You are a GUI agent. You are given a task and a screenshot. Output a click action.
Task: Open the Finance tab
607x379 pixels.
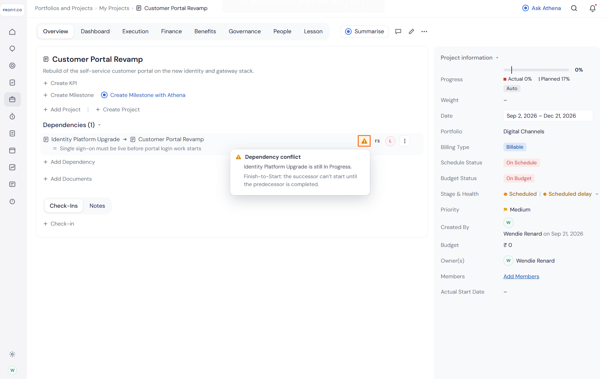(171, 31)
